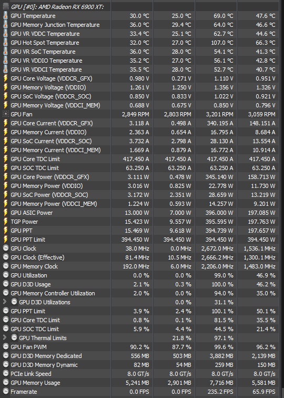
Task: Click the GPU Temperature thermometer icon
Action: [x=5, y=16]
